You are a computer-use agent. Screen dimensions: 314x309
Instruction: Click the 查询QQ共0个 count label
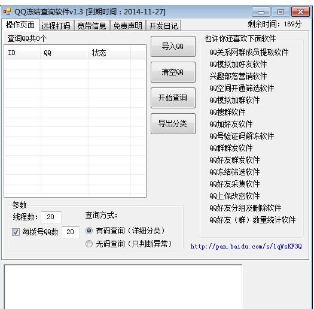27,38
